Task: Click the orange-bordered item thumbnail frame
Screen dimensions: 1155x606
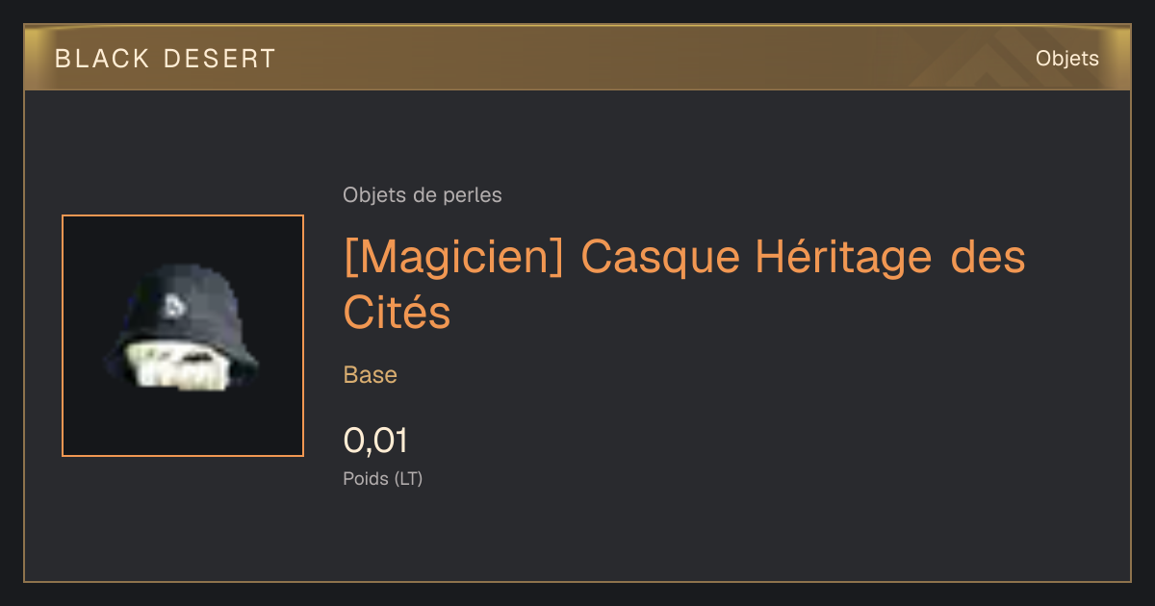Action: (x=183, y=336)
